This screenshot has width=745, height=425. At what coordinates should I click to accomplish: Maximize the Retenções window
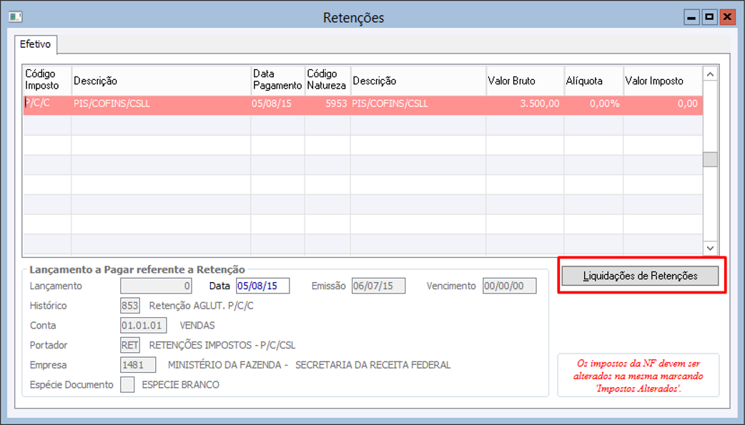click(709, 18)
